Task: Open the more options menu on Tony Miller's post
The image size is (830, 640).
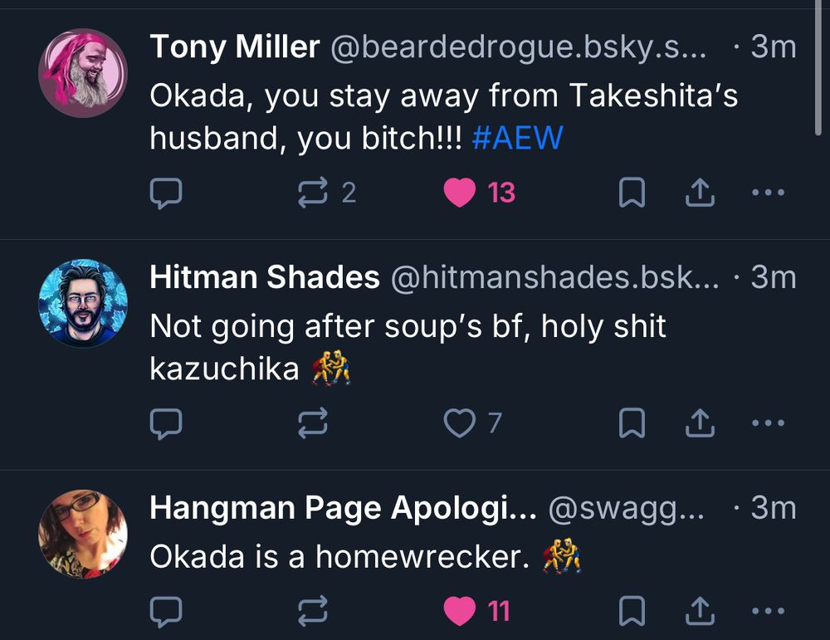Action: (x=768, y=192)
